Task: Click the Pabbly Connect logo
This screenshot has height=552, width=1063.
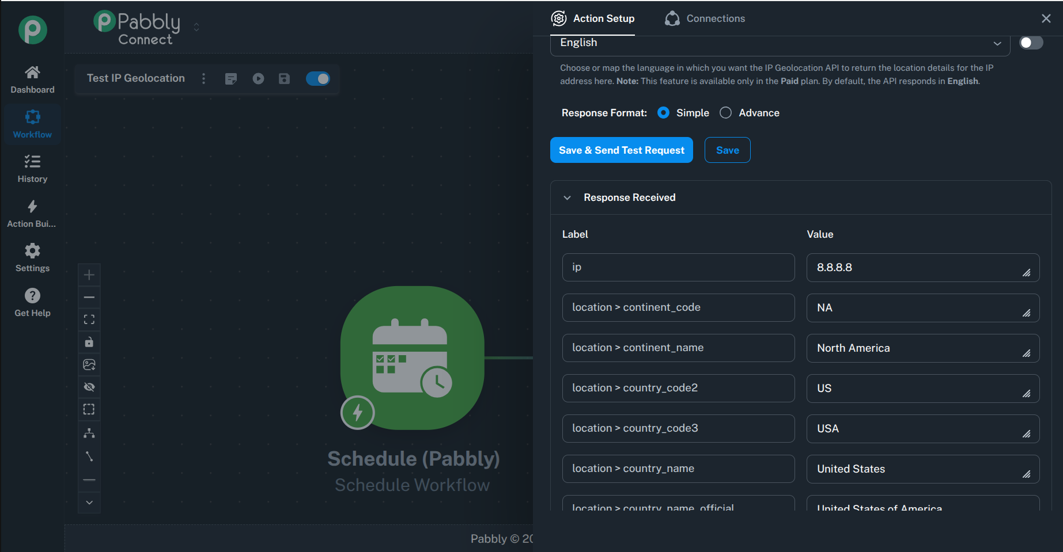Action: coord(137,28)
